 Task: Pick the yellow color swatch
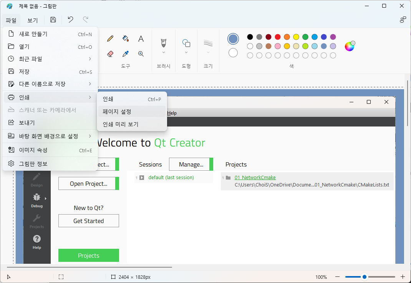coord(296,37)
